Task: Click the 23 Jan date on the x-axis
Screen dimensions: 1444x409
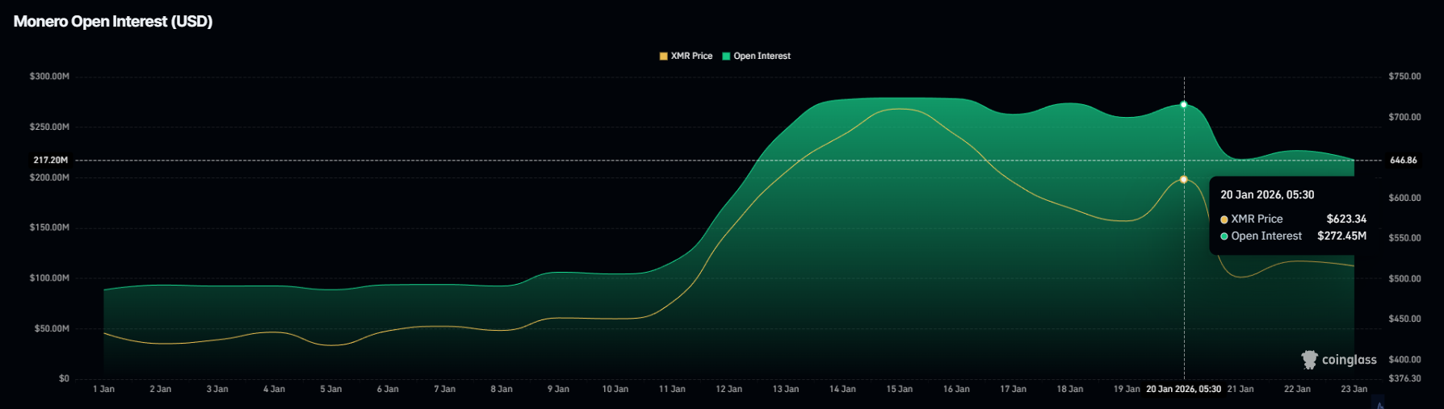Action: [1354, 390]
